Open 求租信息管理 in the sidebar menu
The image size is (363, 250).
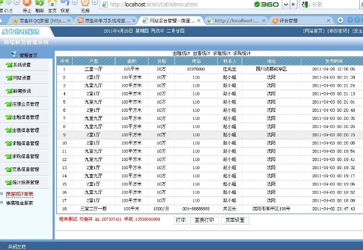[25, 143]
